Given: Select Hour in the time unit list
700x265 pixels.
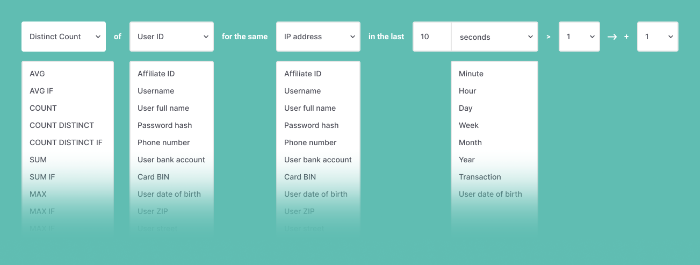Looking at the screenshot, I should 467,91.
